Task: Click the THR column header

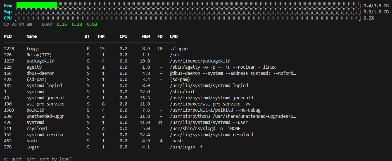Action: tap(101, 37)
